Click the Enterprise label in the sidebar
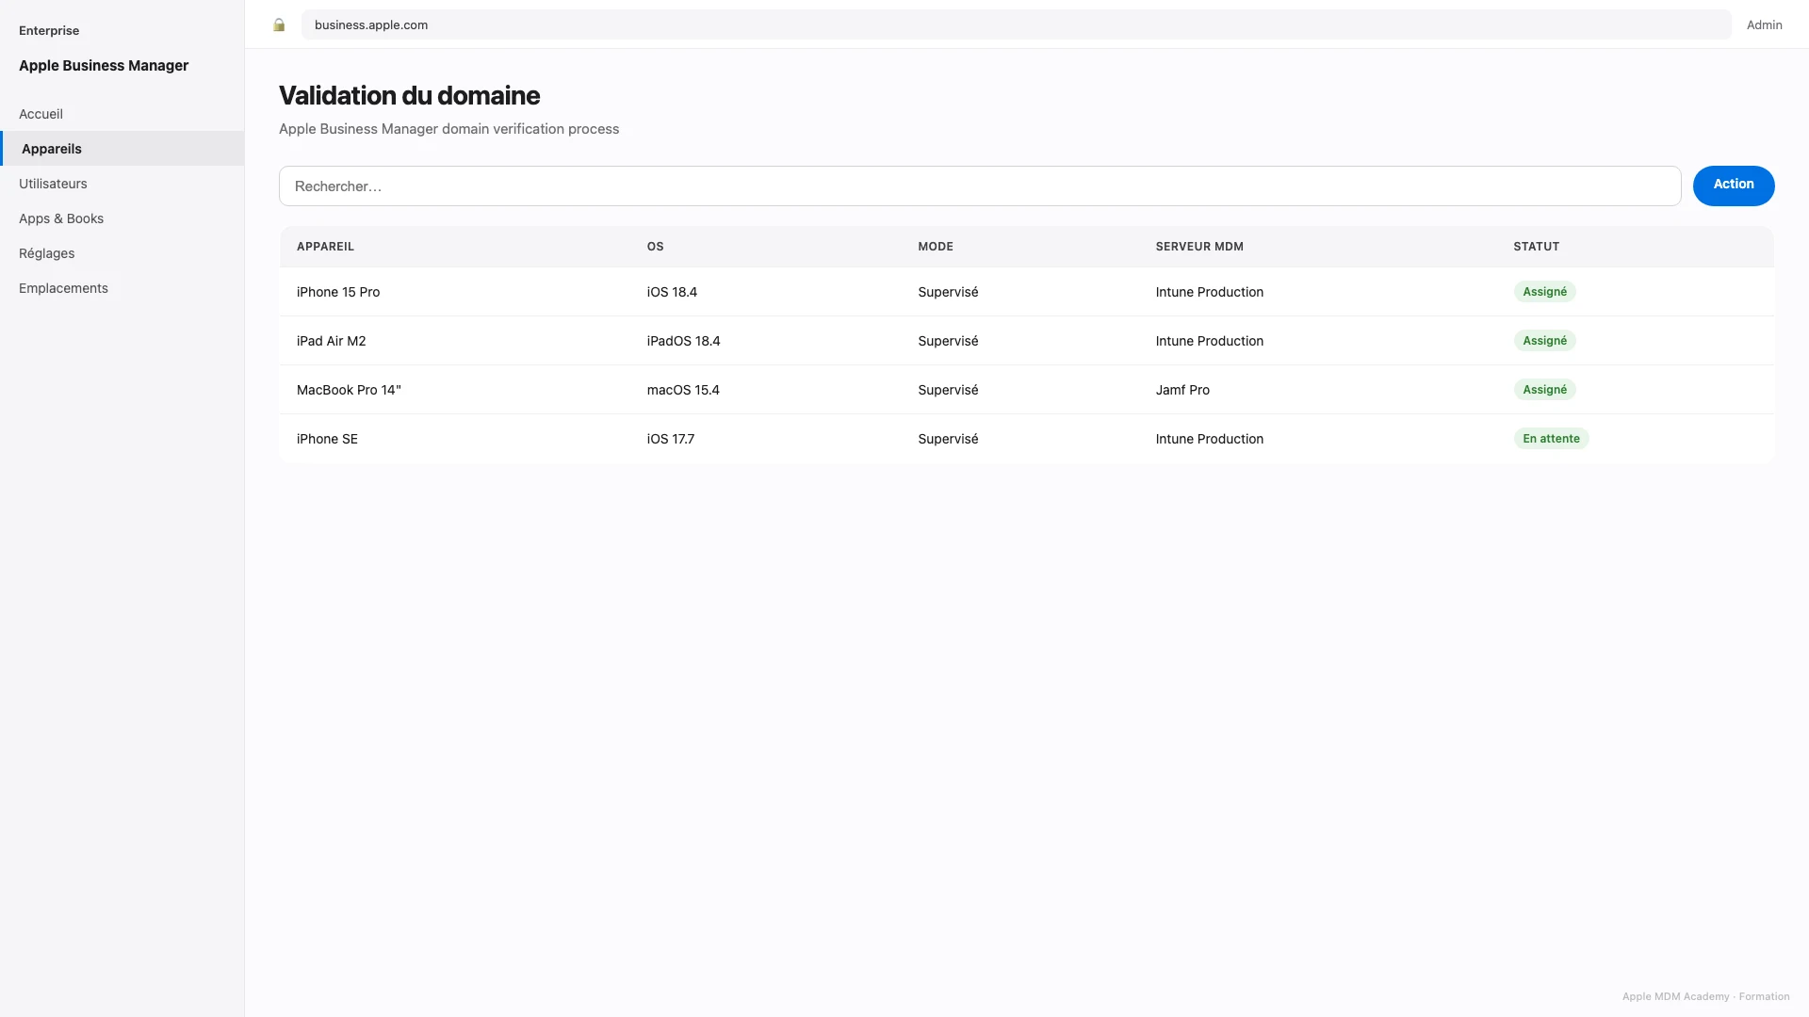The width and height of the screenshot is (1809, 1017). click(49, 30)
